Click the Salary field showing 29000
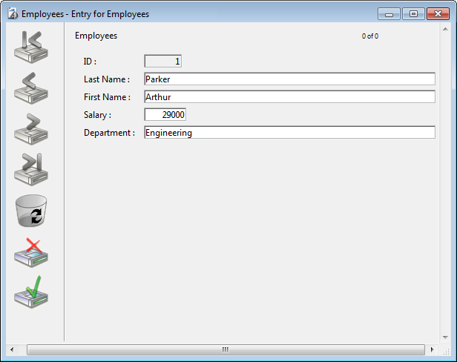457x362 pixels. click(165, 115)
